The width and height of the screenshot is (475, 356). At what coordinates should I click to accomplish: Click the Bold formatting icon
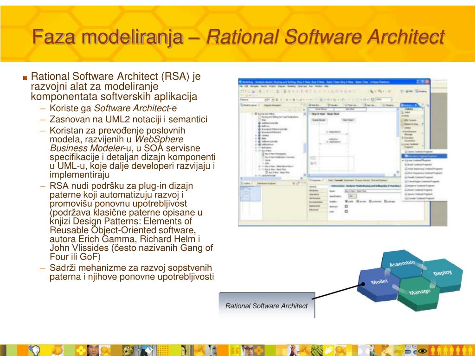click(276, 100)
